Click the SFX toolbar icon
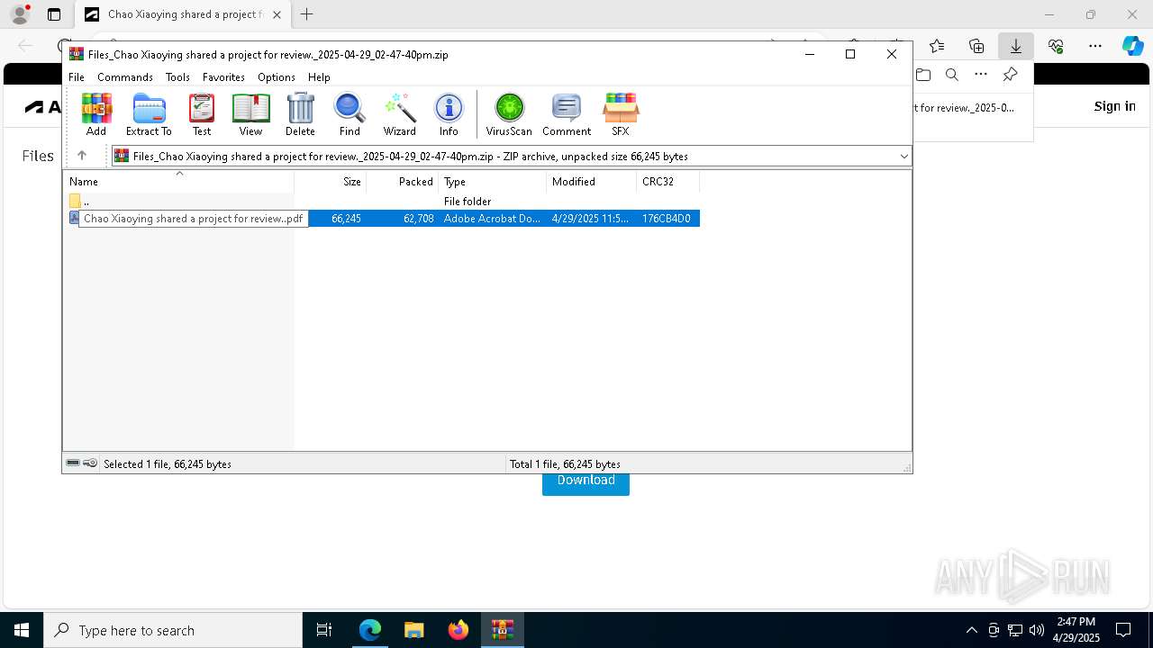This screenshot has height=648, width=1153. [x=621, y=114]
